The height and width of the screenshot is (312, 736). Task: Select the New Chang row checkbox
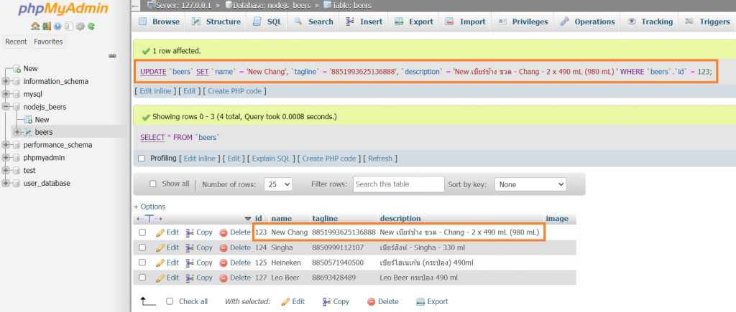coord(142,232)
